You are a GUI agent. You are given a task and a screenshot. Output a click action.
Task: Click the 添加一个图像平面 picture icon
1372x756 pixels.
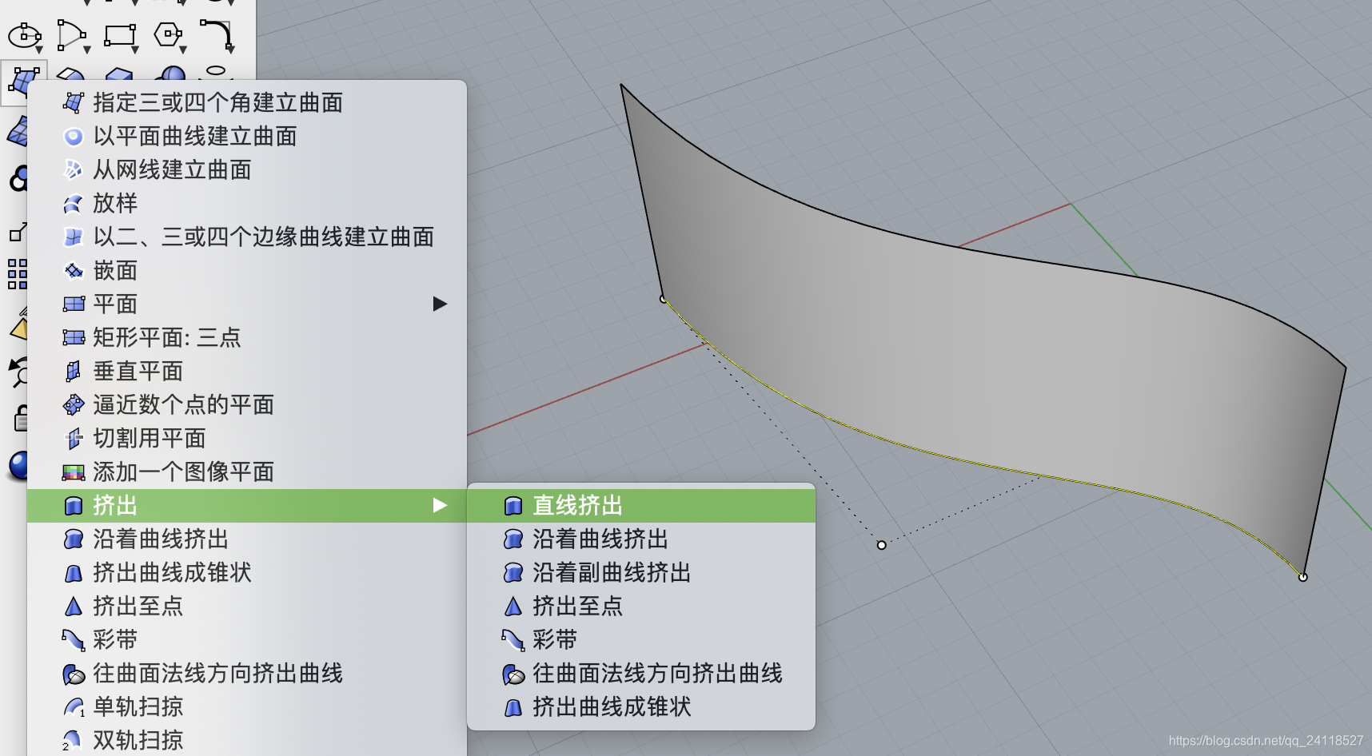click(x=74, y=472)
